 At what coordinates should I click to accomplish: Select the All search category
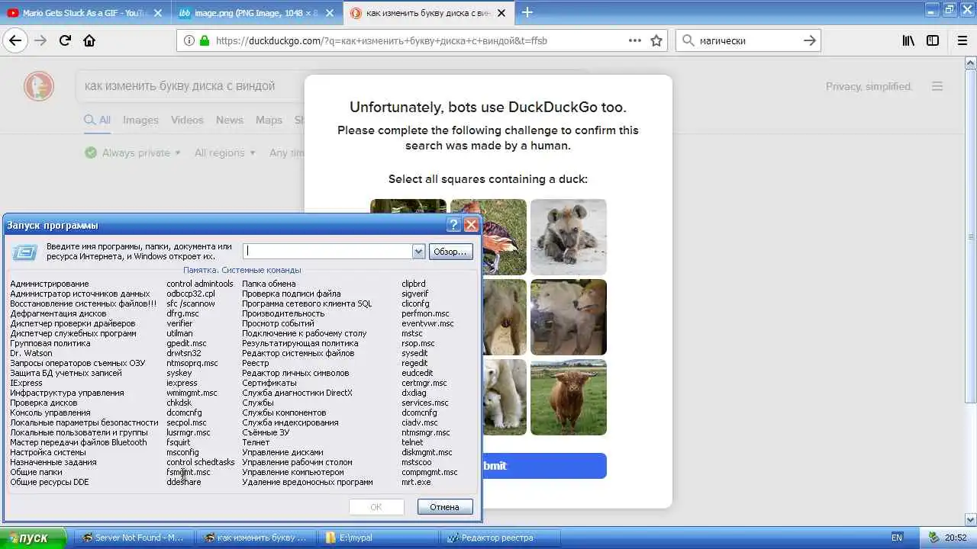(x=98, y=120)
